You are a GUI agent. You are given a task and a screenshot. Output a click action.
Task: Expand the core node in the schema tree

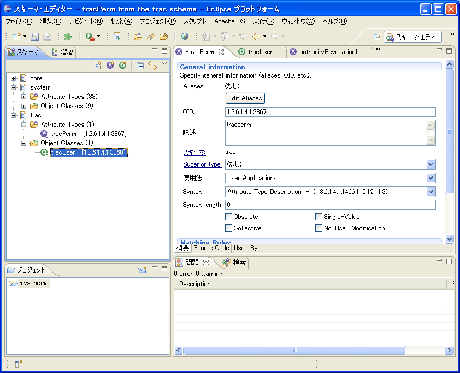point(14,78)
